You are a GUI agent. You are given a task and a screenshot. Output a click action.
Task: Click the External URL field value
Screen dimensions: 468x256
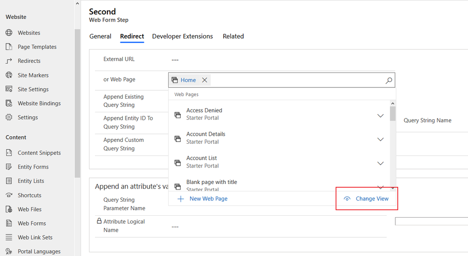coord(175,60)
